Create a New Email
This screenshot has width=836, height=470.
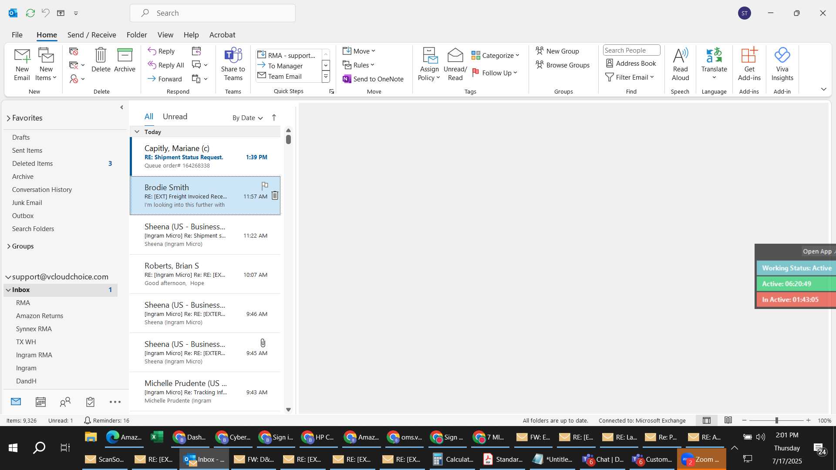[22, 64]
